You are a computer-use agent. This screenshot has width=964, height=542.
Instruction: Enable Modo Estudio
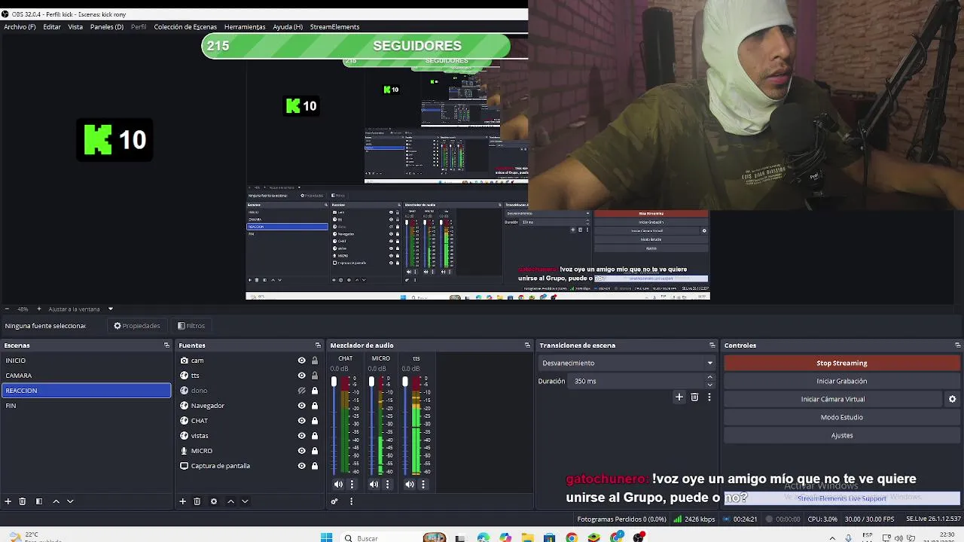pos(841,417)
